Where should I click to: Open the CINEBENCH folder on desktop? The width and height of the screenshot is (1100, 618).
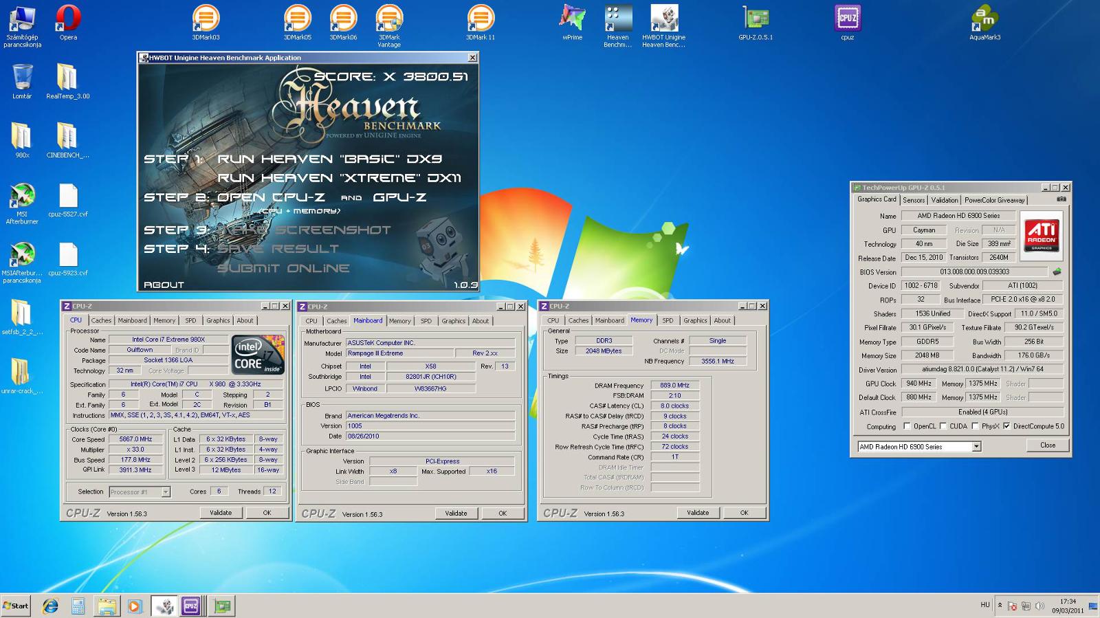tap(68, 140)
